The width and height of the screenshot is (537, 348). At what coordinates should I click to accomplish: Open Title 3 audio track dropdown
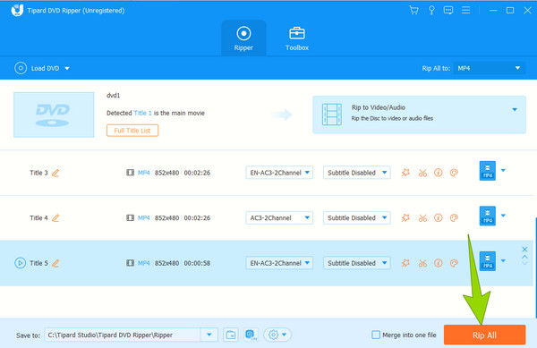coord(279,173)
